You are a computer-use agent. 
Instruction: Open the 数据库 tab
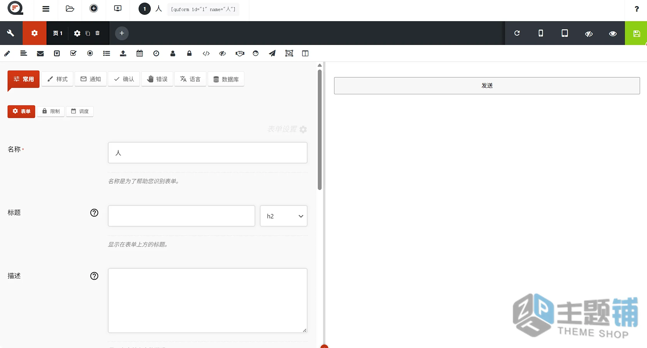click(226, 79)
